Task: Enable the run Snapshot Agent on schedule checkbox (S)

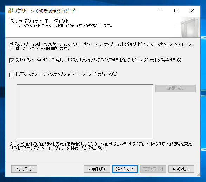Action: pyautogui.click(x=12, y=75)
